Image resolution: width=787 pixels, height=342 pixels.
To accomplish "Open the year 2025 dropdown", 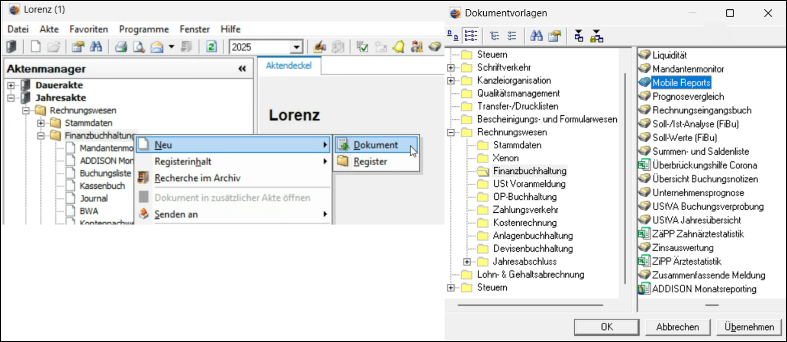I will pos(296,47).
